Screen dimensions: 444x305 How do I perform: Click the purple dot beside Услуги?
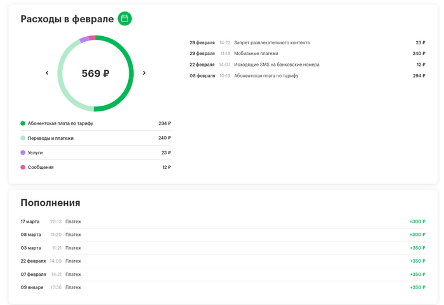[x=23, y=152]
